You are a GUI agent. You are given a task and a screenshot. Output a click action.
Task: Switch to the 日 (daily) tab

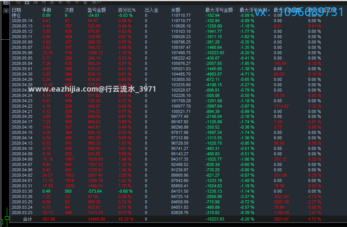(x=27, y=2)
